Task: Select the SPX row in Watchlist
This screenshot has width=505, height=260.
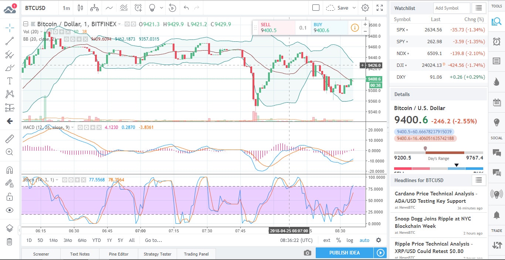Action: pos(438,30)
